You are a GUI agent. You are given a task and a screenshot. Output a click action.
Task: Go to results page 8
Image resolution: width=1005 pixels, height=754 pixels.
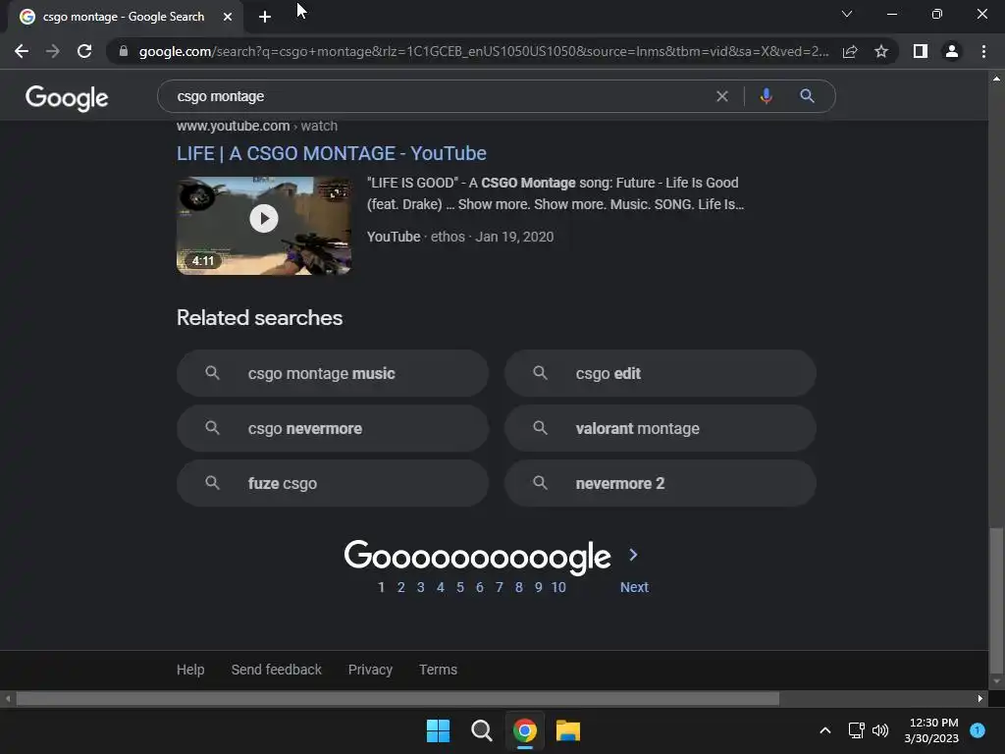pos(519,587)
